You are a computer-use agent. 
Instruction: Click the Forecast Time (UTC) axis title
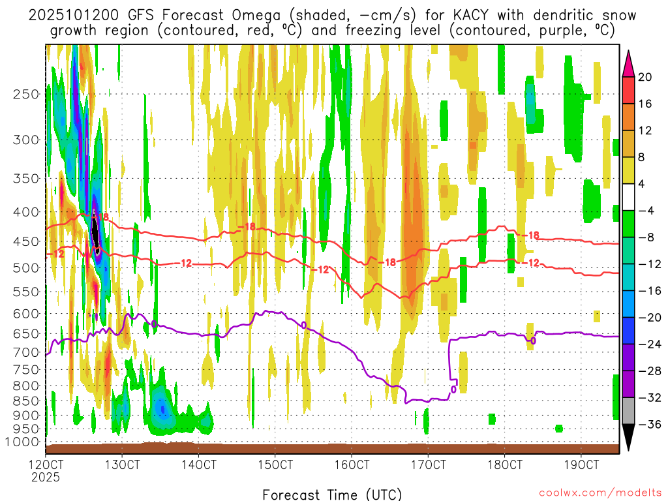pyautogui.click(x=332, y=494)
